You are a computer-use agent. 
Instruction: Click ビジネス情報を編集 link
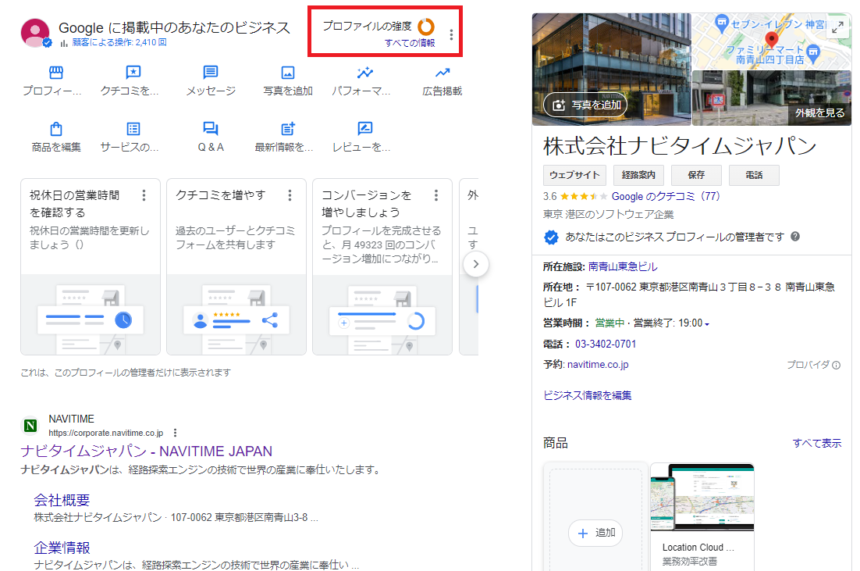tap(588, 395)
